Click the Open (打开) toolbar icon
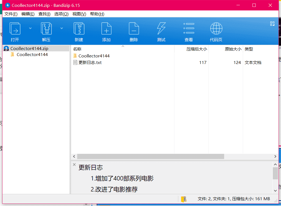The width and height of the screenshot is (281, 206). click(x=15, y=28)
